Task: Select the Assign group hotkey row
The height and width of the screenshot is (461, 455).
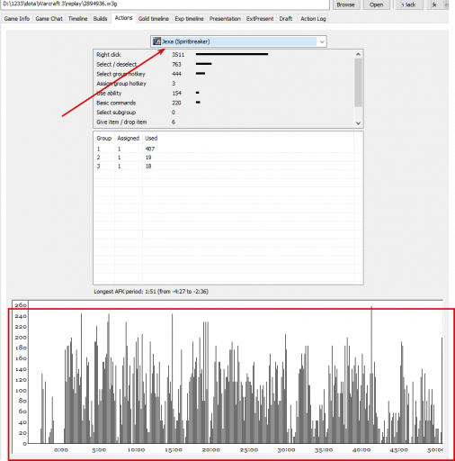Action: [x=224, y=84]
